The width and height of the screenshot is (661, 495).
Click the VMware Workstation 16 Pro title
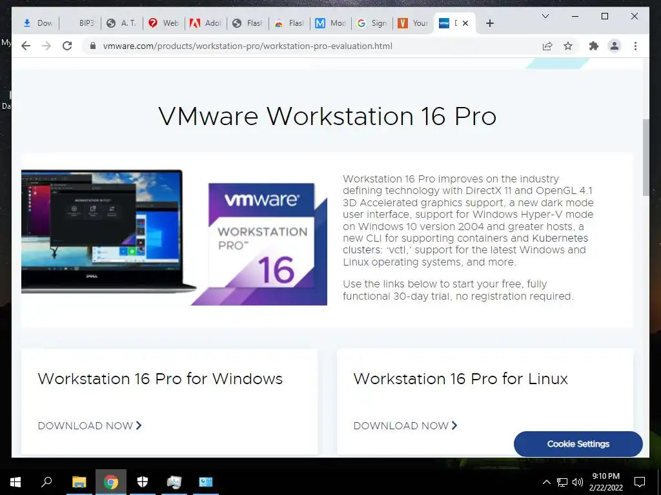[x=327, y=116]
